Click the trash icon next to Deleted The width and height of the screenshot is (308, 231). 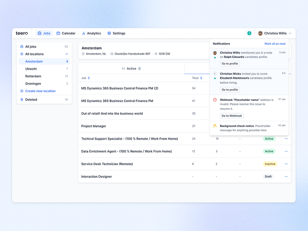22,99
